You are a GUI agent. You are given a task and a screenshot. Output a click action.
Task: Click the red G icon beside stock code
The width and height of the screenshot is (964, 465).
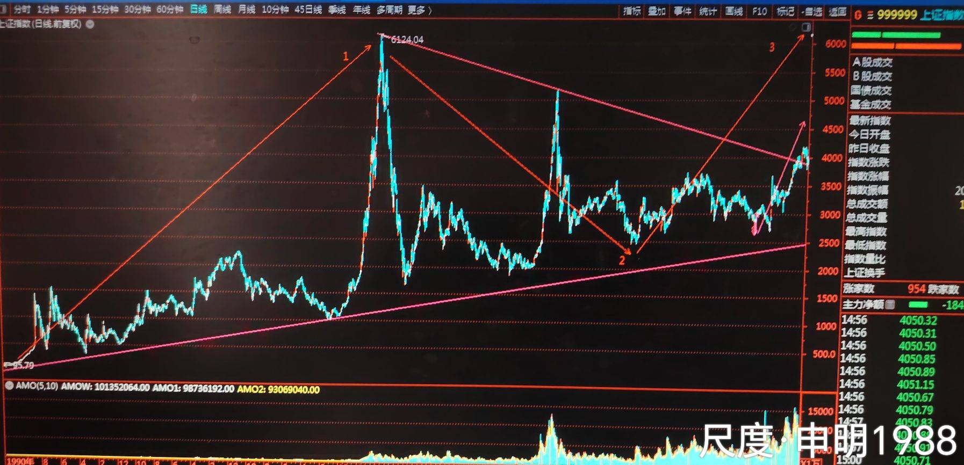pos(858,15)
